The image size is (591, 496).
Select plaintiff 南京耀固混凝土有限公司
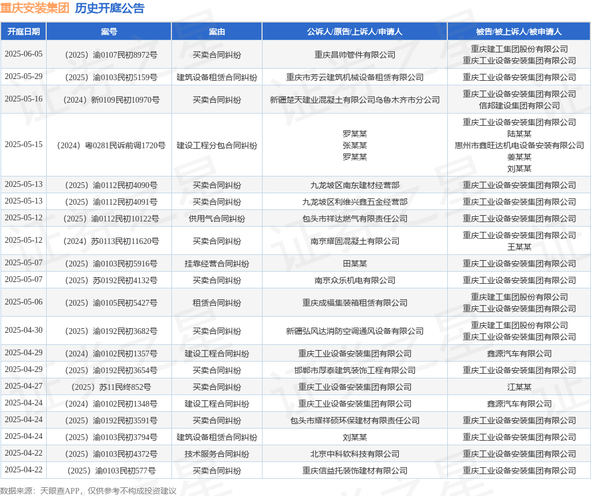point(355,242)
